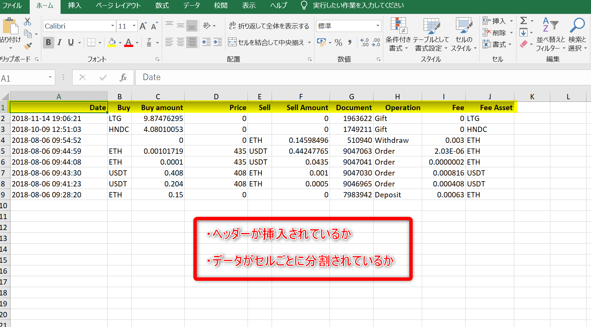Open 条件付き書式 conditional formatting
The image size is (591, 327).
[398, 35]
